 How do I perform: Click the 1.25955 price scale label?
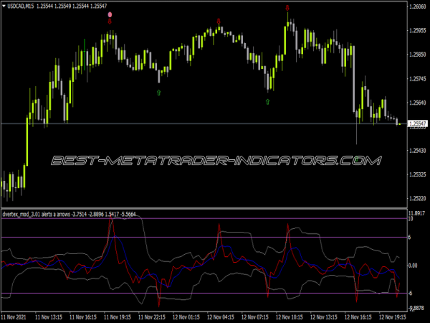point(417,30)
